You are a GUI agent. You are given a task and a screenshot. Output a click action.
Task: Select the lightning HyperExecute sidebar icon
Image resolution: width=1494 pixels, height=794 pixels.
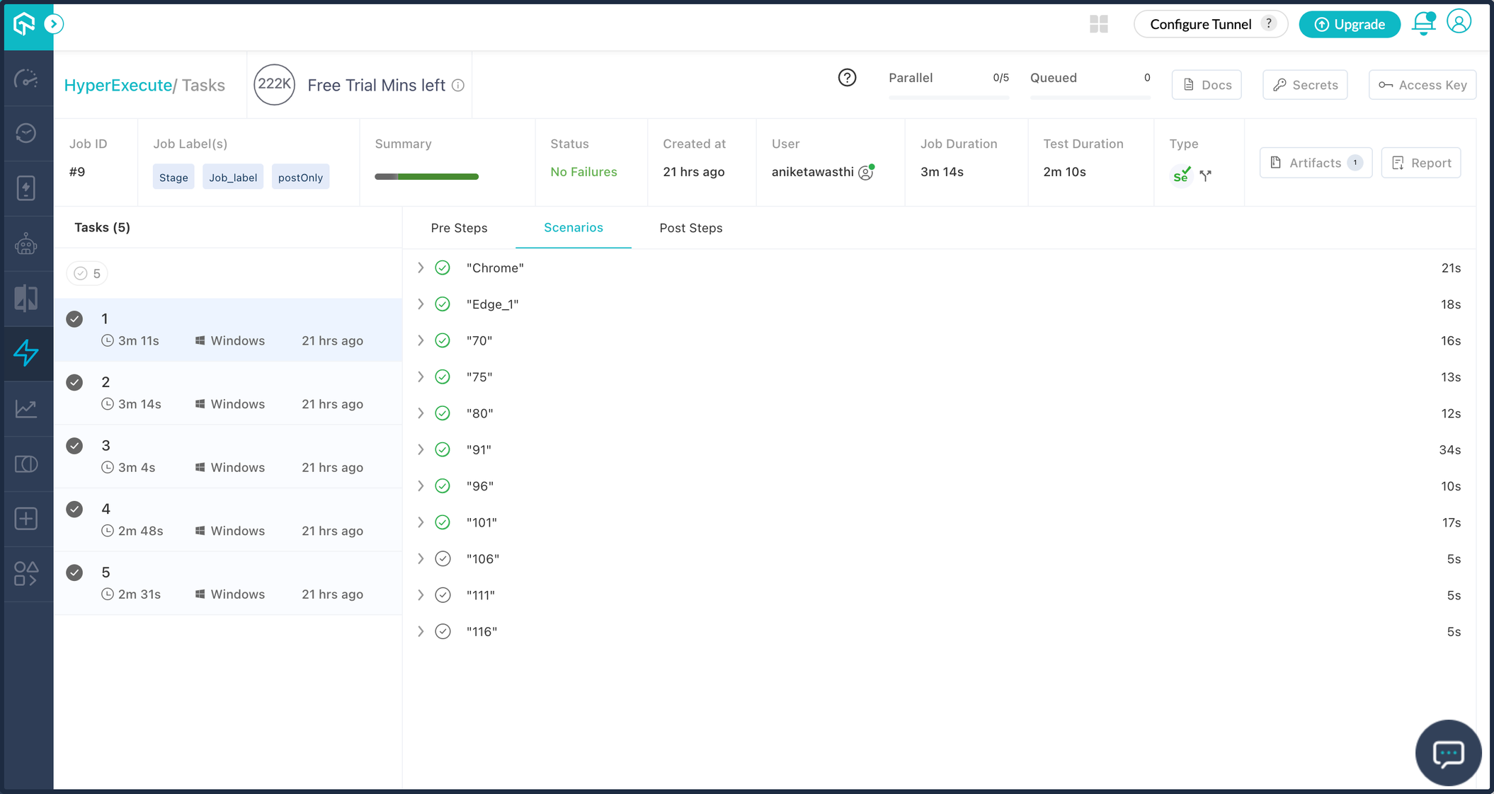(x=27, y=353)
